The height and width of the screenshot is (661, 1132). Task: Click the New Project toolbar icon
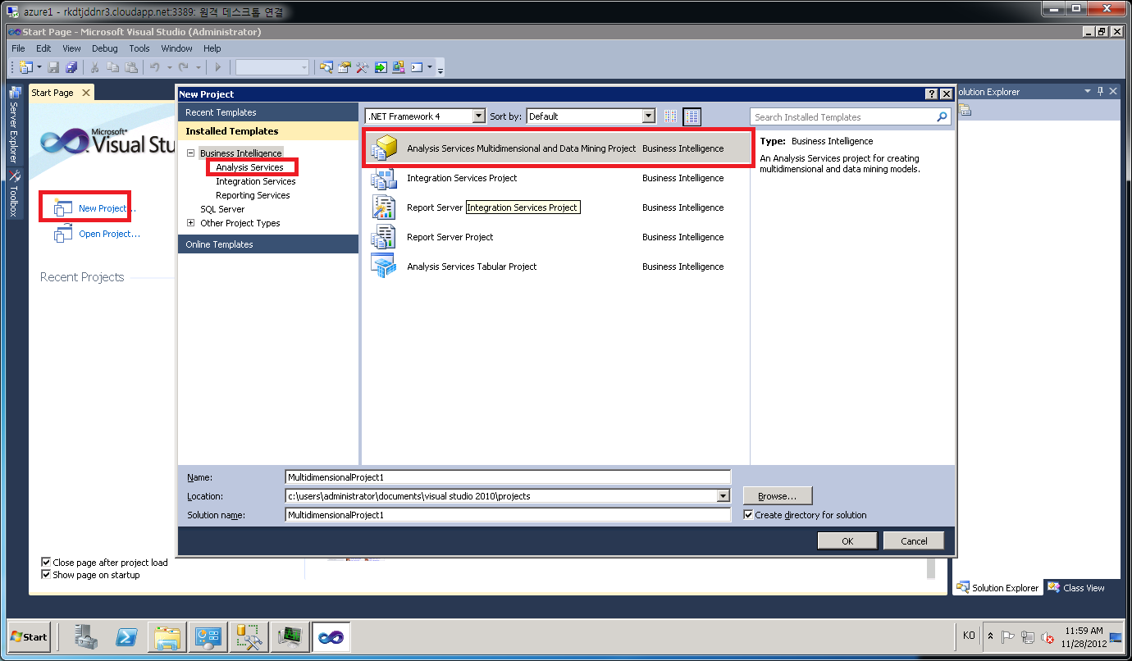(25, 67)
